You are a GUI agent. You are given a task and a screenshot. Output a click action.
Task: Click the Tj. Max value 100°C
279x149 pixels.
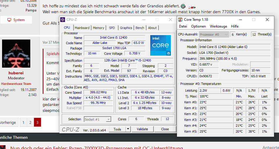216,96
